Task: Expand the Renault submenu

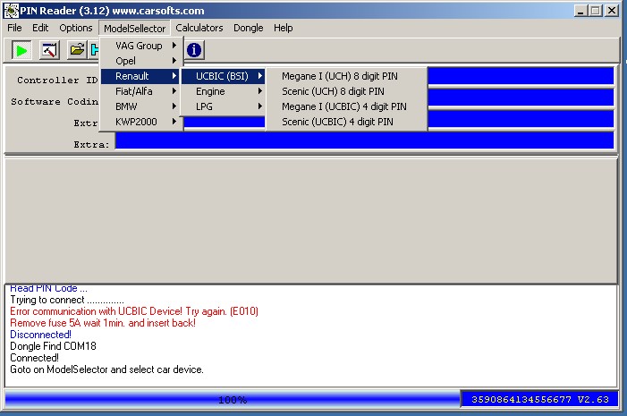Action: [141, 76]
